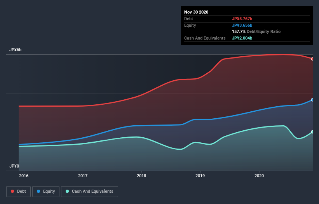Click the Equity label in tooltip
The height and width of the screenshot is (204, 319).
tap(190, 25)
